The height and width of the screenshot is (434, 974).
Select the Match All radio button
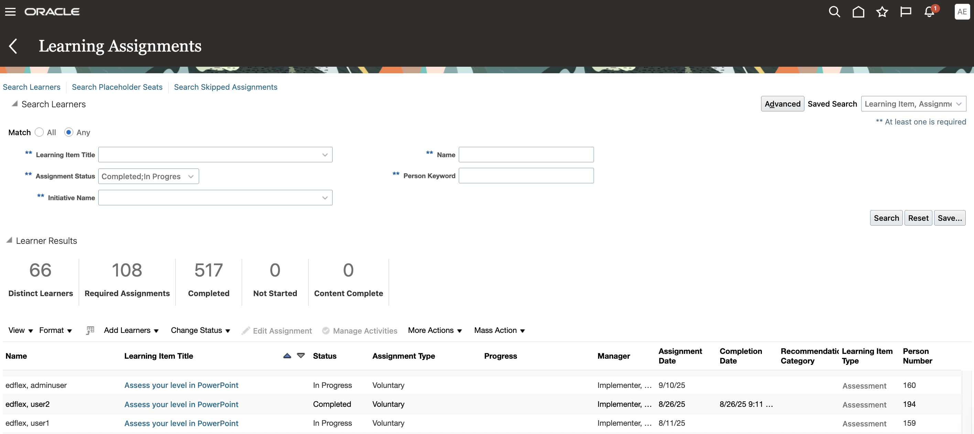39,132
